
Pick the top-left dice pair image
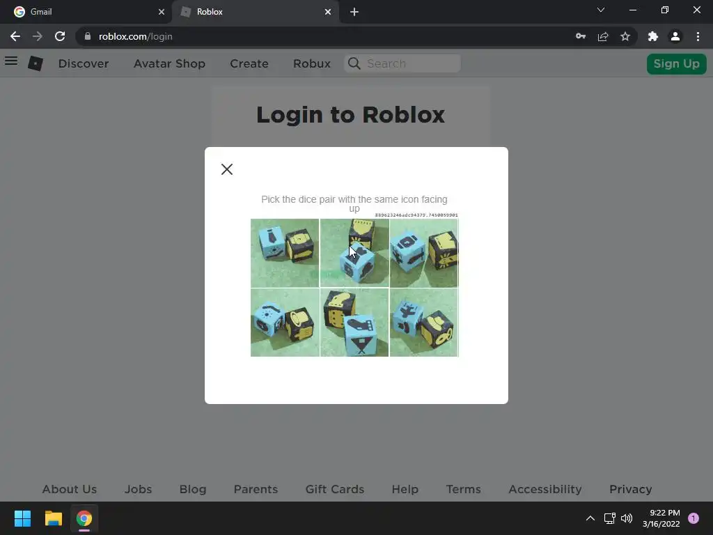pyautogui.click(x=285, y=253)
